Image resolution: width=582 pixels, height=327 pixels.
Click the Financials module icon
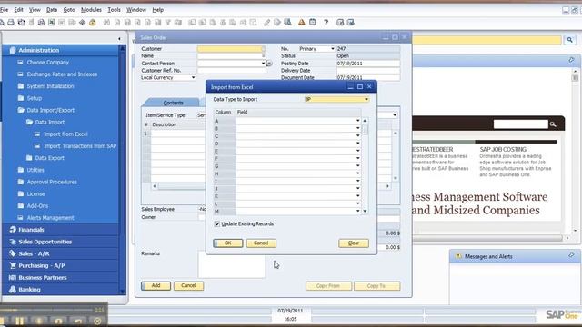[x=13, y=230]
